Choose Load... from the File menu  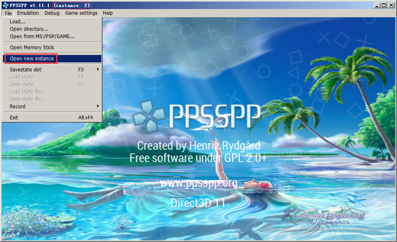click(52, 22)
